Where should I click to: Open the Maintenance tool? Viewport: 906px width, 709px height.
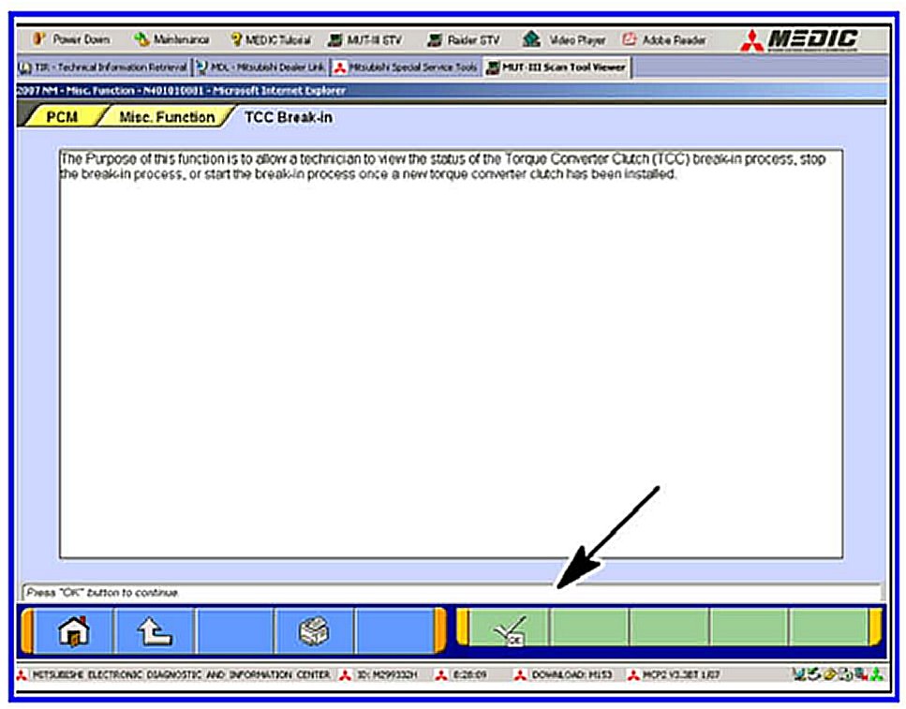click(x=172, y=40)
